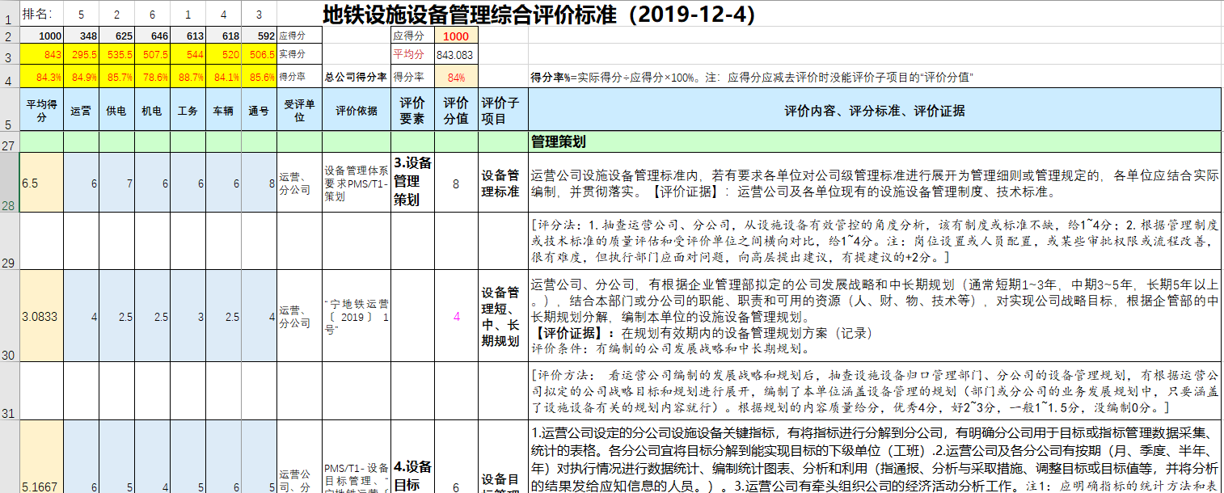Click the 运营 column header cell
The width and height of the screenshot is (1224, 493).
tap(82, 111)
